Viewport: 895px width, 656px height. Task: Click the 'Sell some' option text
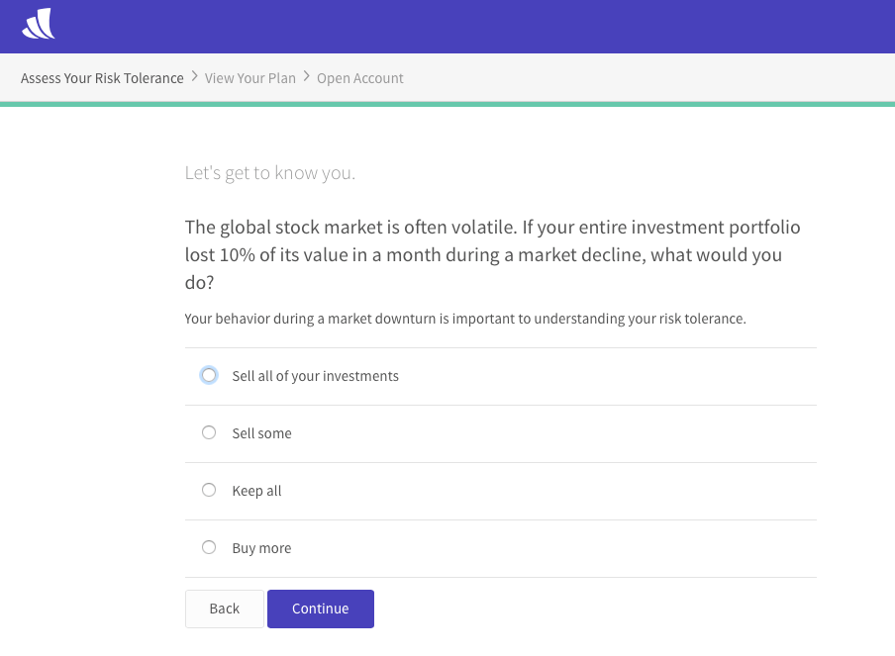tap(261, 433)
